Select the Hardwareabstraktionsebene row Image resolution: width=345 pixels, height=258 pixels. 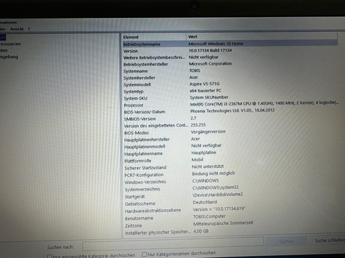[230, 210]
